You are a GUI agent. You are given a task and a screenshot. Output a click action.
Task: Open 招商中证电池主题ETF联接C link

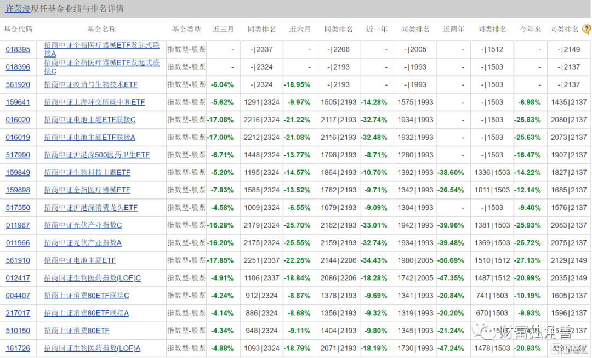pos(90,120)
